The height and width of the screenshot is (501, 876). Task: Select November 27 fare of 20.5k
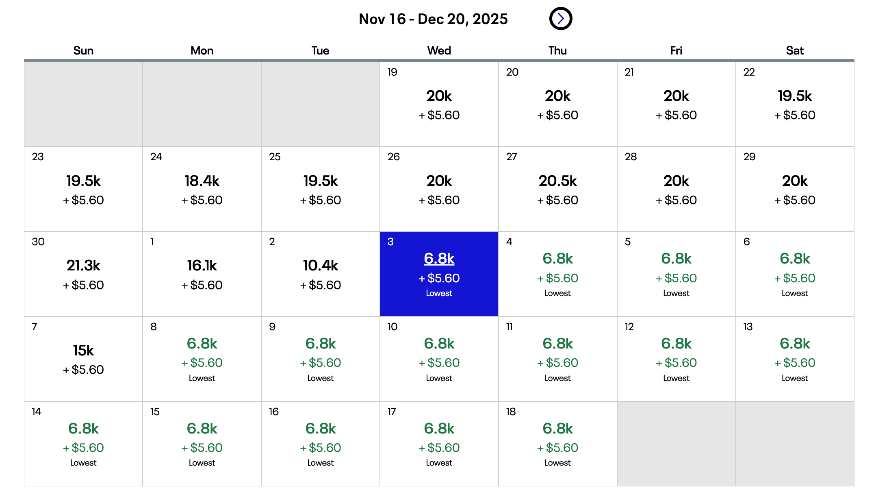point(557,189)
